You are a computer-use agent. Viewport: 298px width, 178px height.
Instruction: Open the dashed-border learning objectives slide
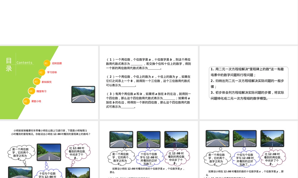click(249, 82)
